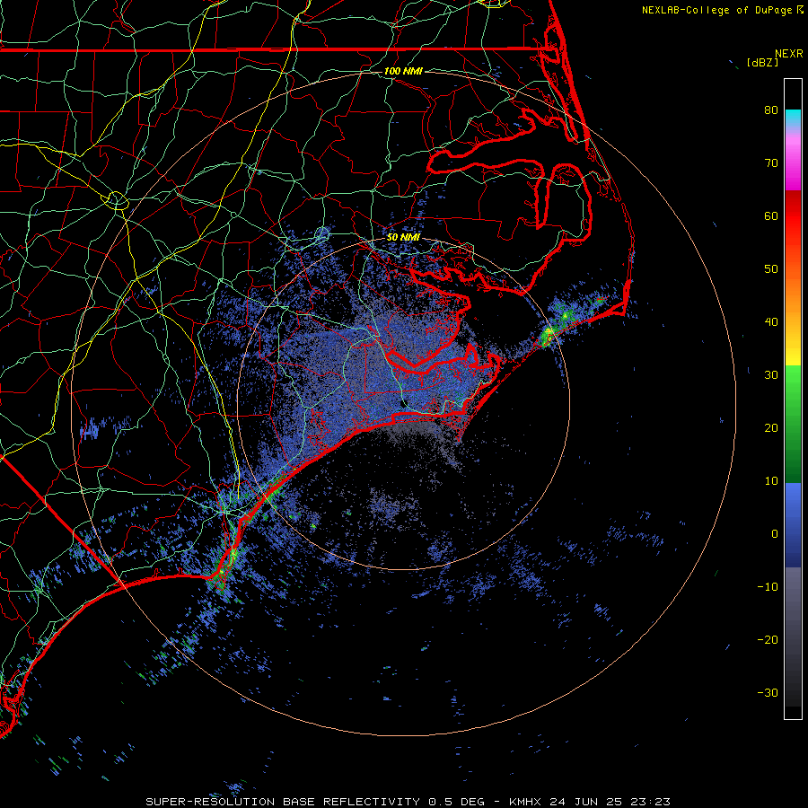Click the [dBZ] unit label
The height and width of the screenshot is (808, 808).
coord(762,63)
